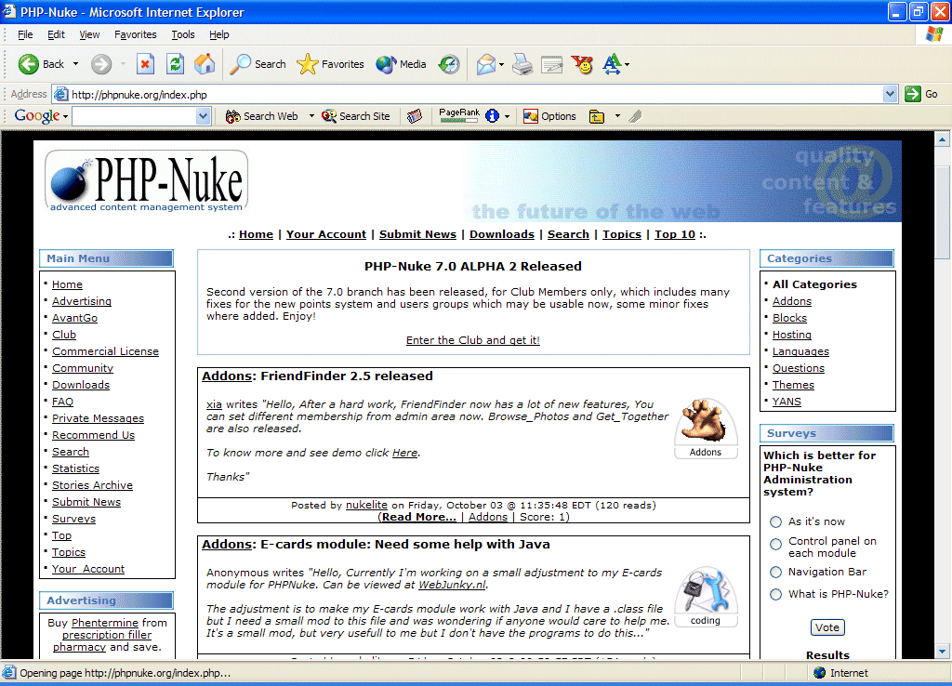Viewport: 952px width, 686px height.
Task: Open "Enter the Club and get it!" link
Action: (x=473, y=340)
